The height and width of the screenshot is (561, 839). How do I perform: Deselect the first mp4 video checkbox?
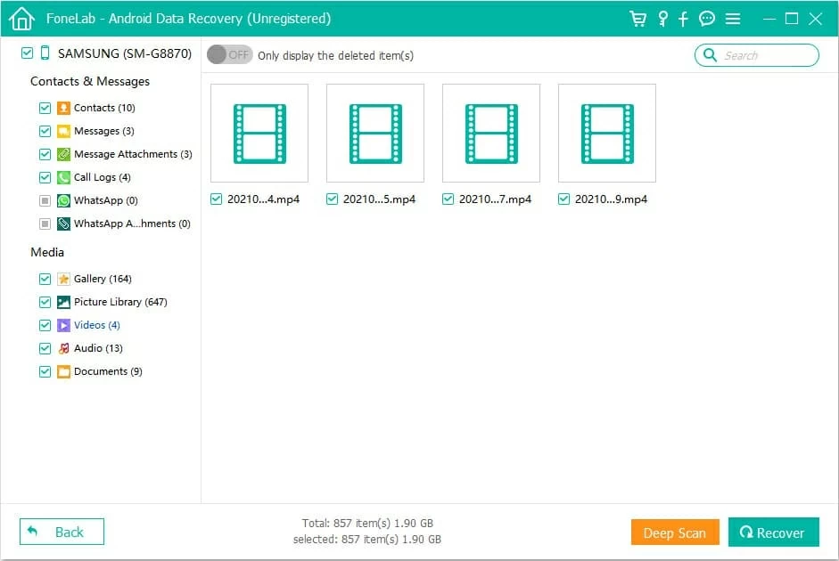tap(216, 199)
